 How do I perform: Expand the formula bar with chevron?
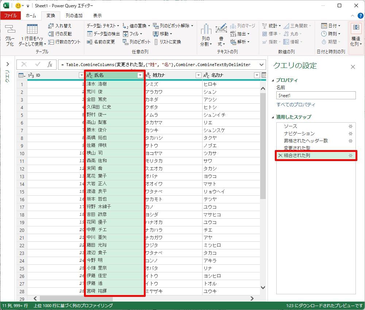click(x=261, y=65)
